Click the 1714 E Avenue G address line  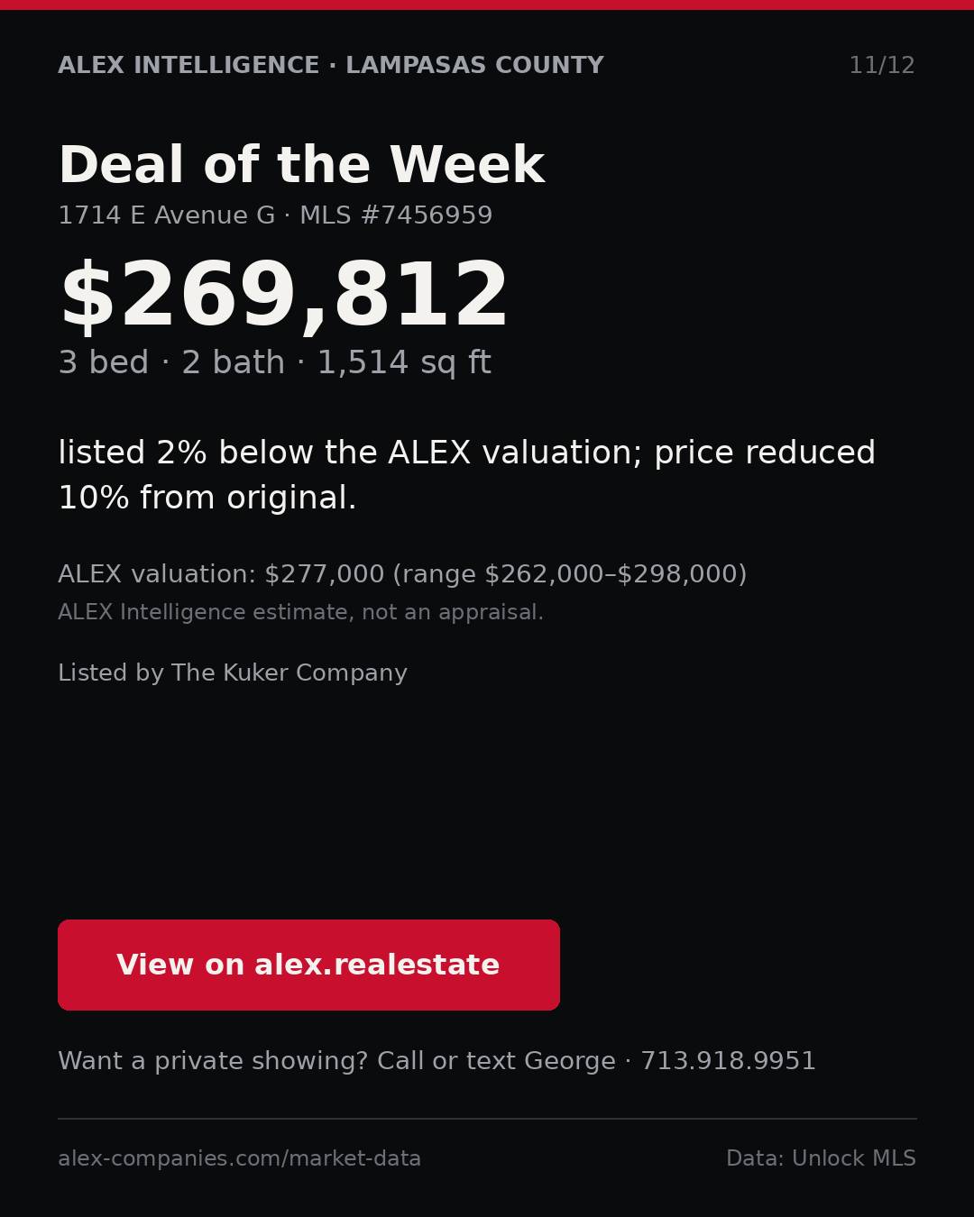166,216
